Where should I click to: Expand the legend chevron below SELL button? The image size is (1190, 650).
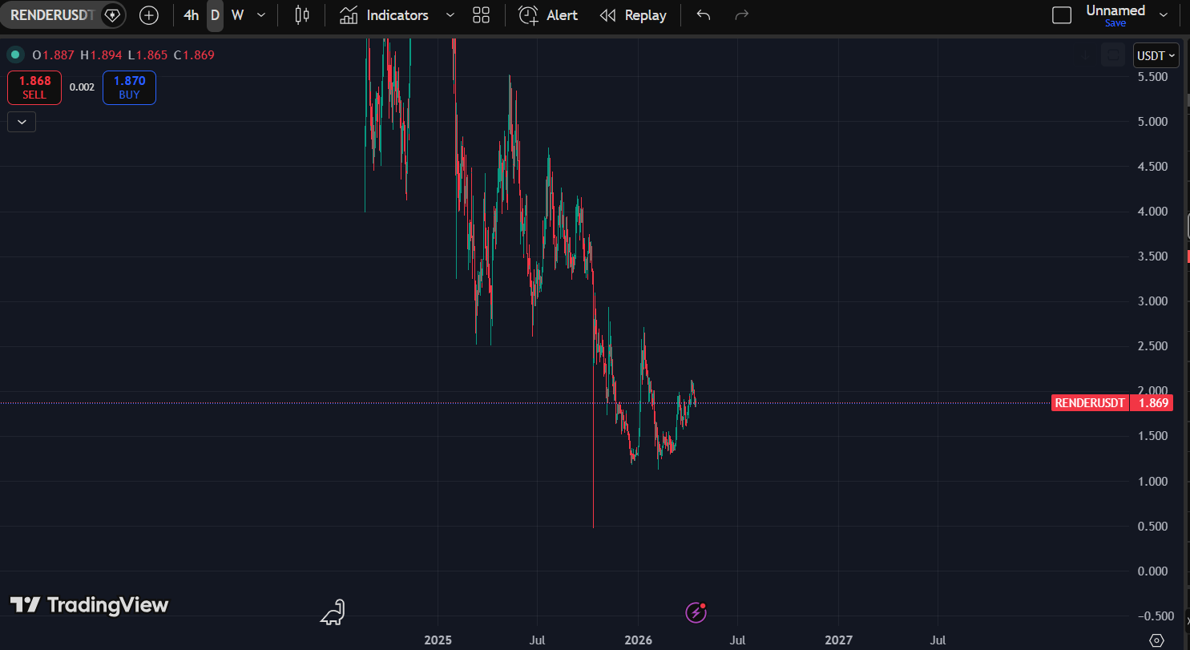22,122
